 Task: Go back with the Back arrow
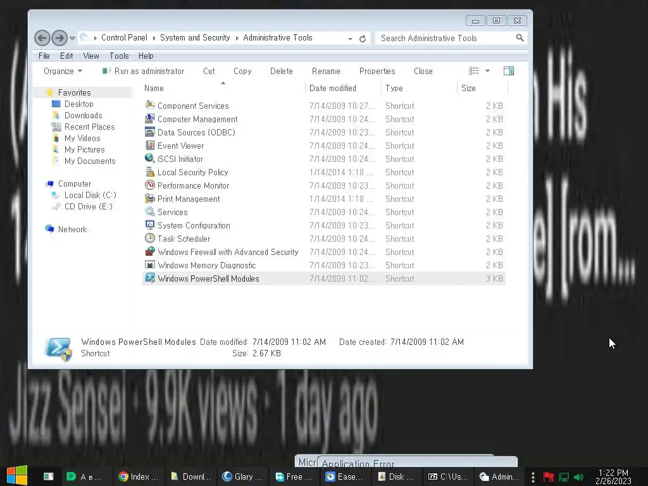pos(42,38)
